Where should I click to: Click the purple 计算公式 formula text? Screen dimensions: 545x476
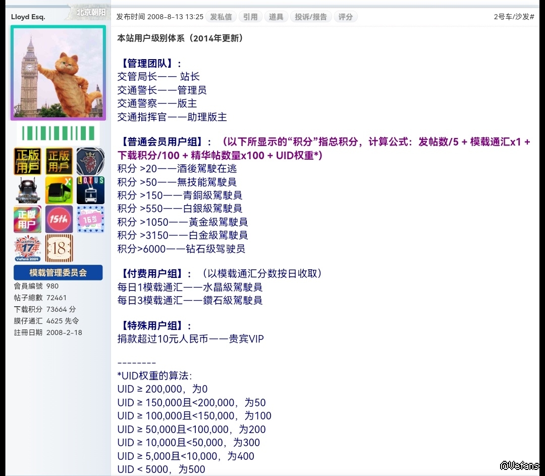click(323, 149)
